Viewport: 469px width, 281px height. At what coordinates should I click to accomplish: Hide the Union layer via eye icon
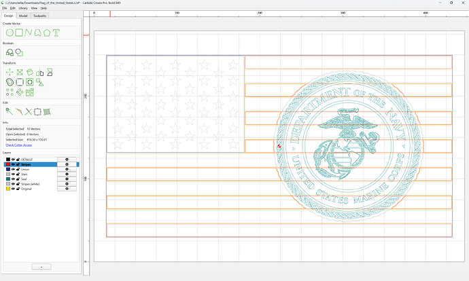pyautogui.click(x=13, y=169)
